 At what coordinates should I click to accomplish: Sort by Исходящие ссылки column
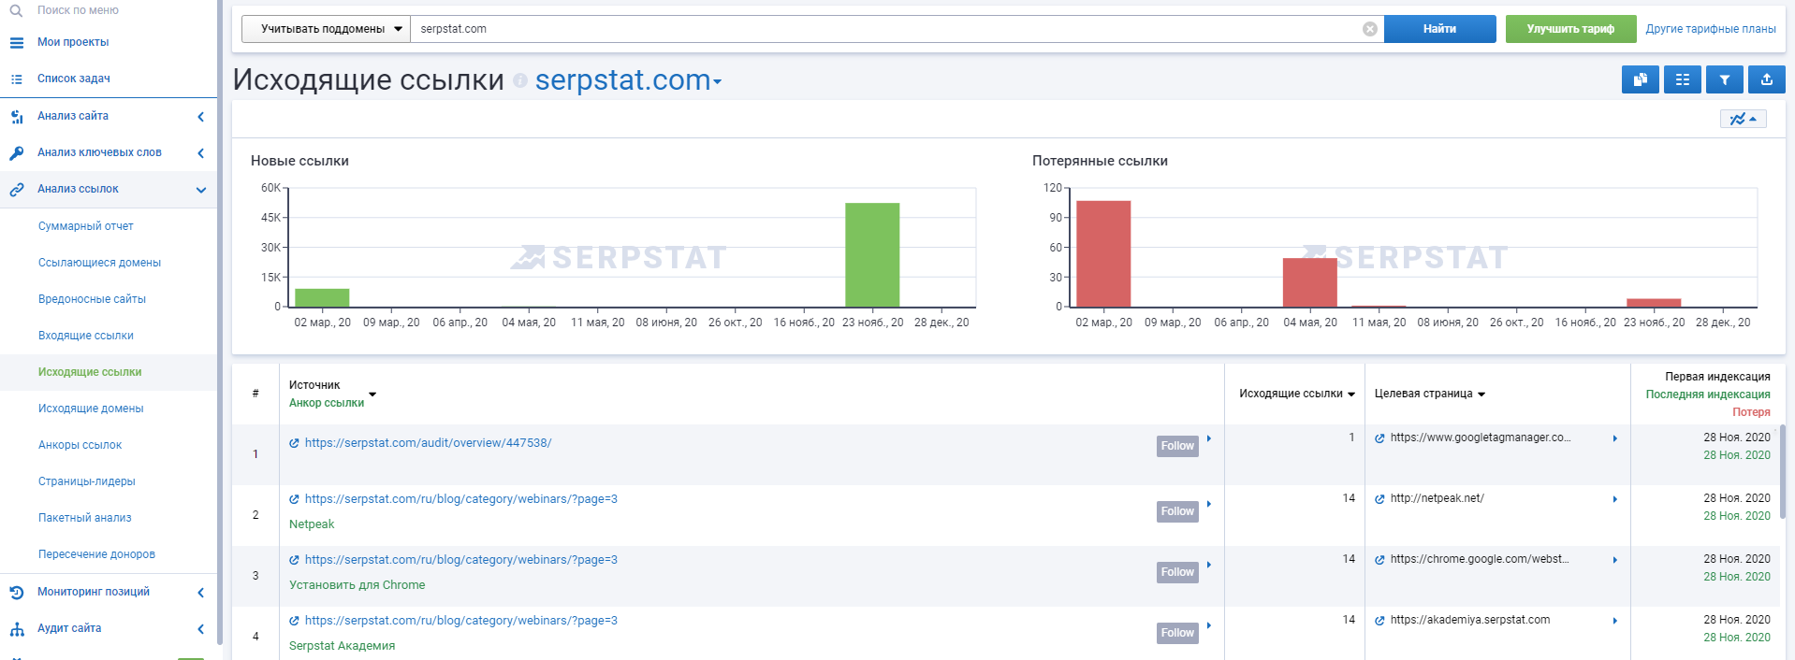(1297, 394)
